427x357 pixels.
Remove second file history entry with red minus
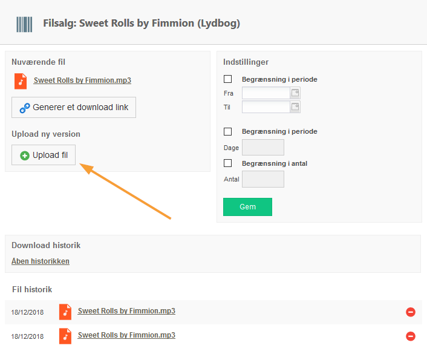[x=411, y=336]
